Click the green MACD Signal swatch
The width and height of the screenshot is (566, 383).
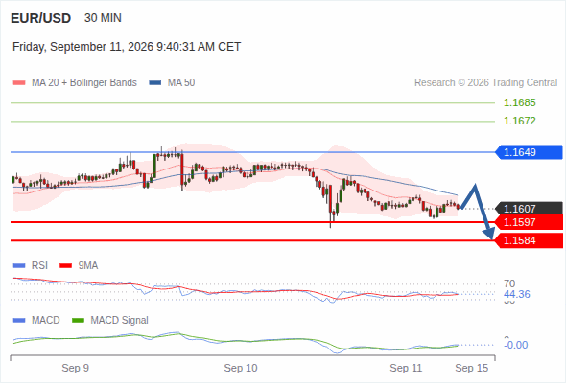pyautogui.click(x=78, y=321)
